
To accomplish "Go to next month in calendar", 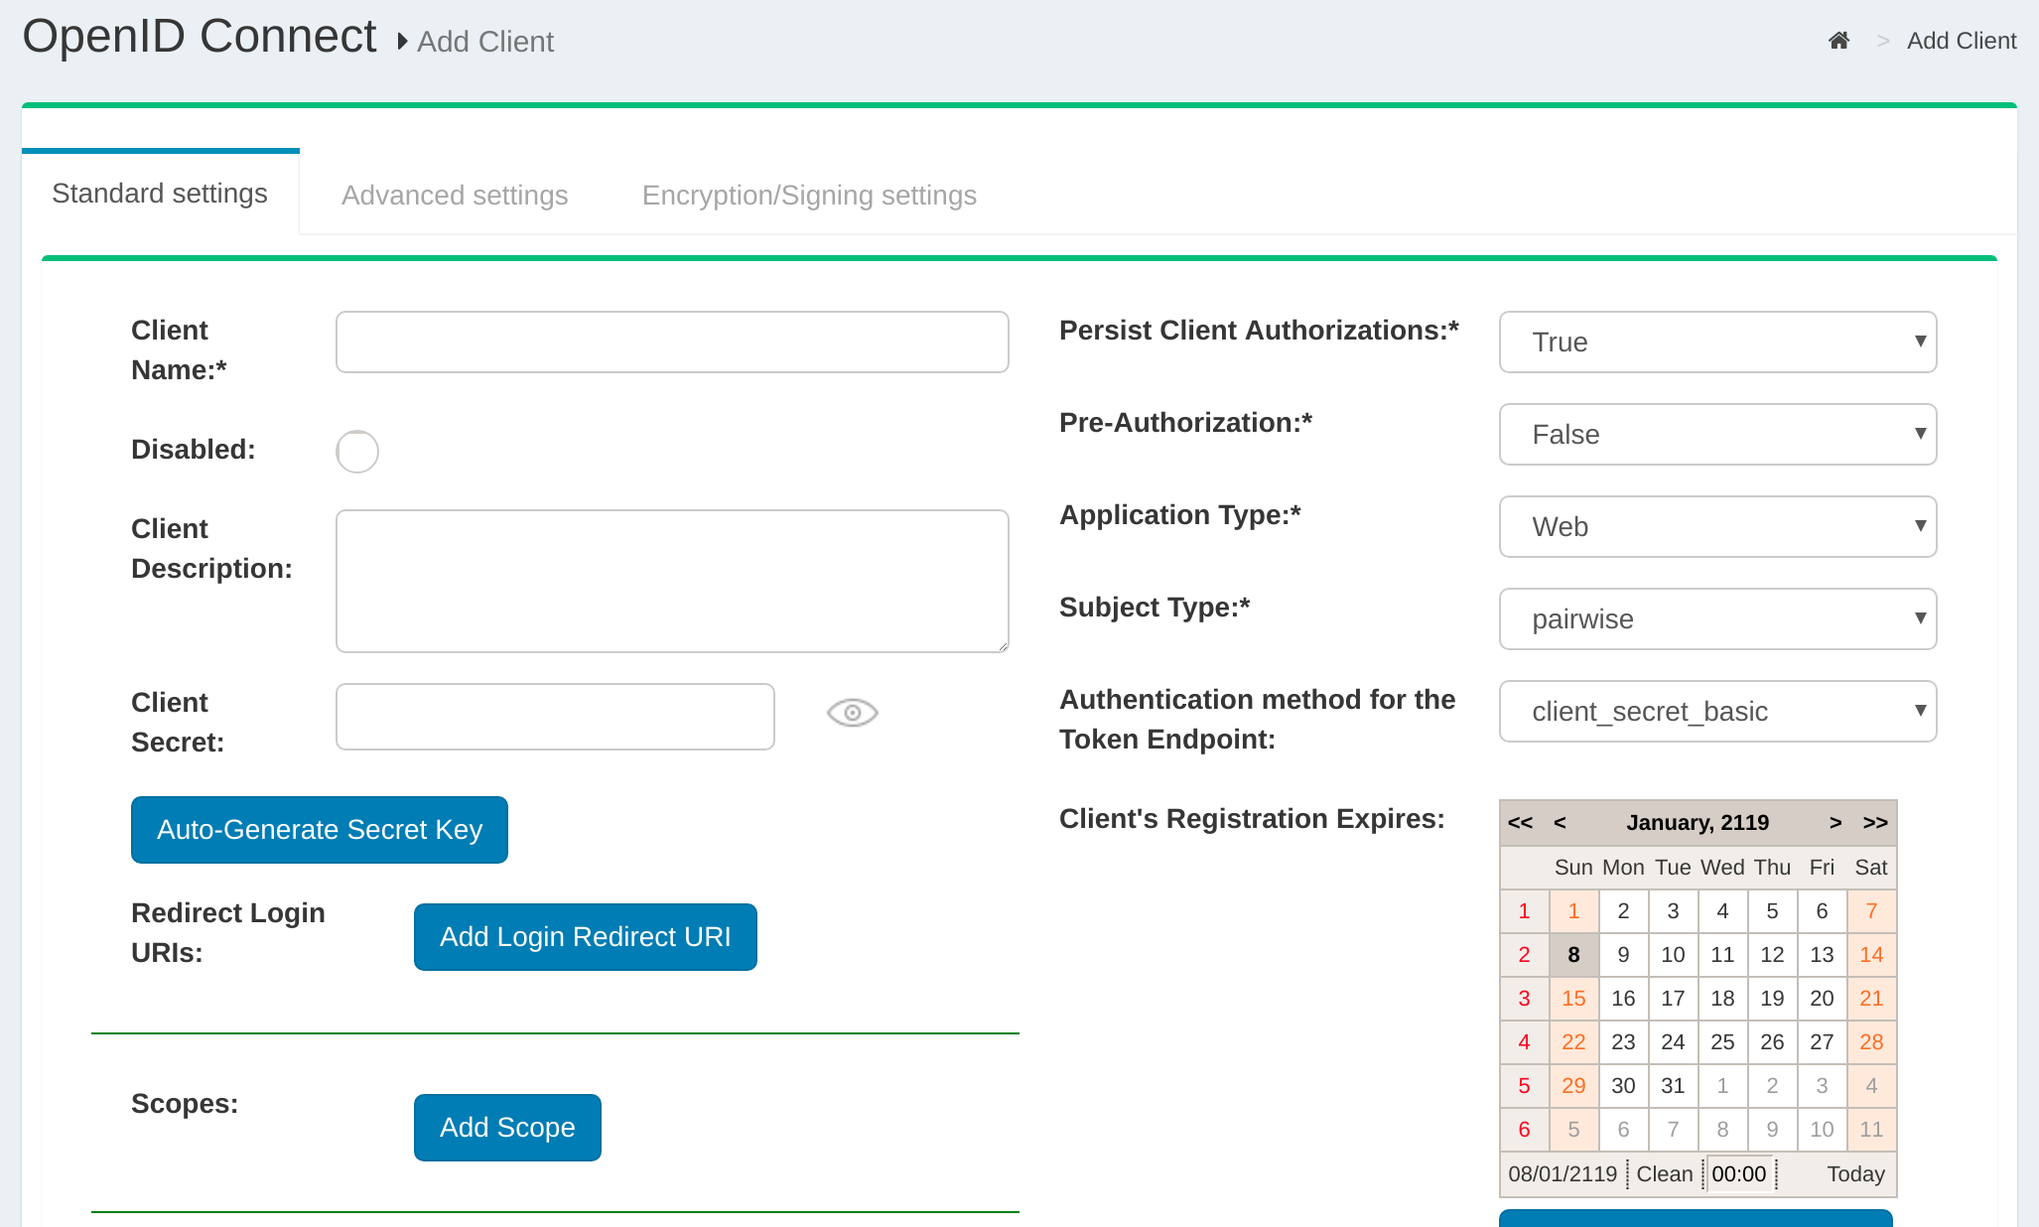I will pos(1835,823).
